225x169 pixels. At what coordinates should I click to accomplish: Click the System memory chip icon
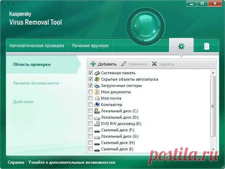(x=97, y=73)
